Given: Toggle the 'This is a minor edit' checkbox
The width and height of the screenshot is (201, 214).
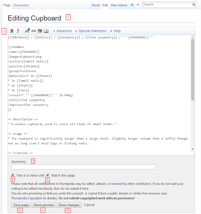Looking at the screenshot, I should (13, 175).
